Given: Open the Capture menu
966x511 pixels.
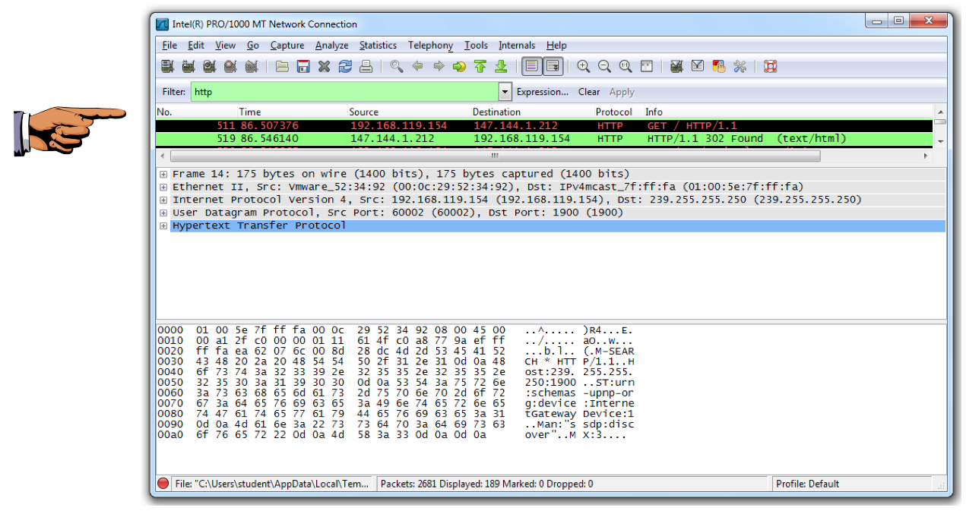Looking at the screenshot, I should click(x=287, y=46).
